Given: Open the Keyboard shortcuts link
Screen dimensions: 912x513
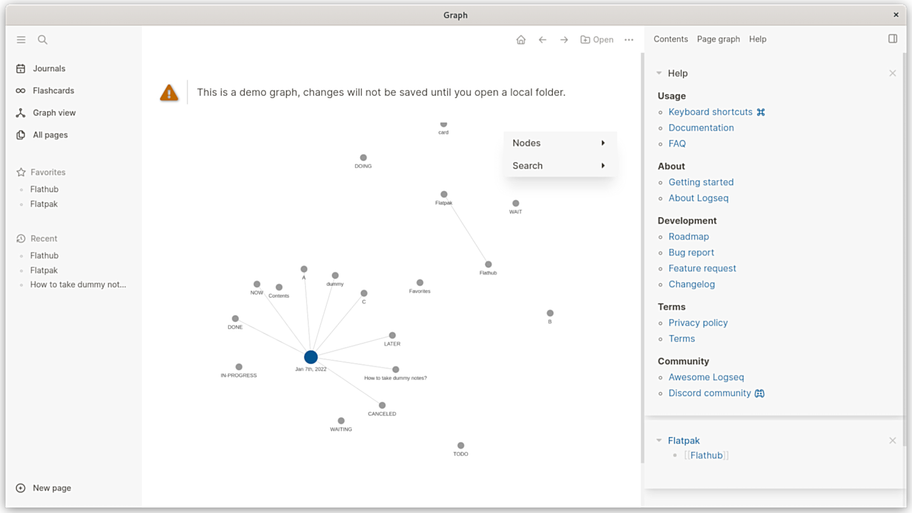Looking at the screenshot, I should tap(710, 112).
